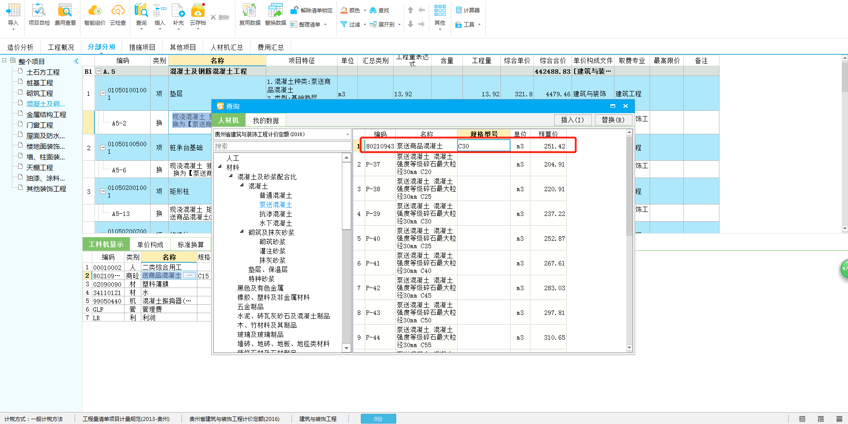Click the move left arrow icon

(421, 10)
